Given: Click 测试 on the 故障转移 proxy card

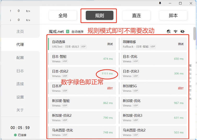Looking at the screenshot, I should click(x=181, y=44).
